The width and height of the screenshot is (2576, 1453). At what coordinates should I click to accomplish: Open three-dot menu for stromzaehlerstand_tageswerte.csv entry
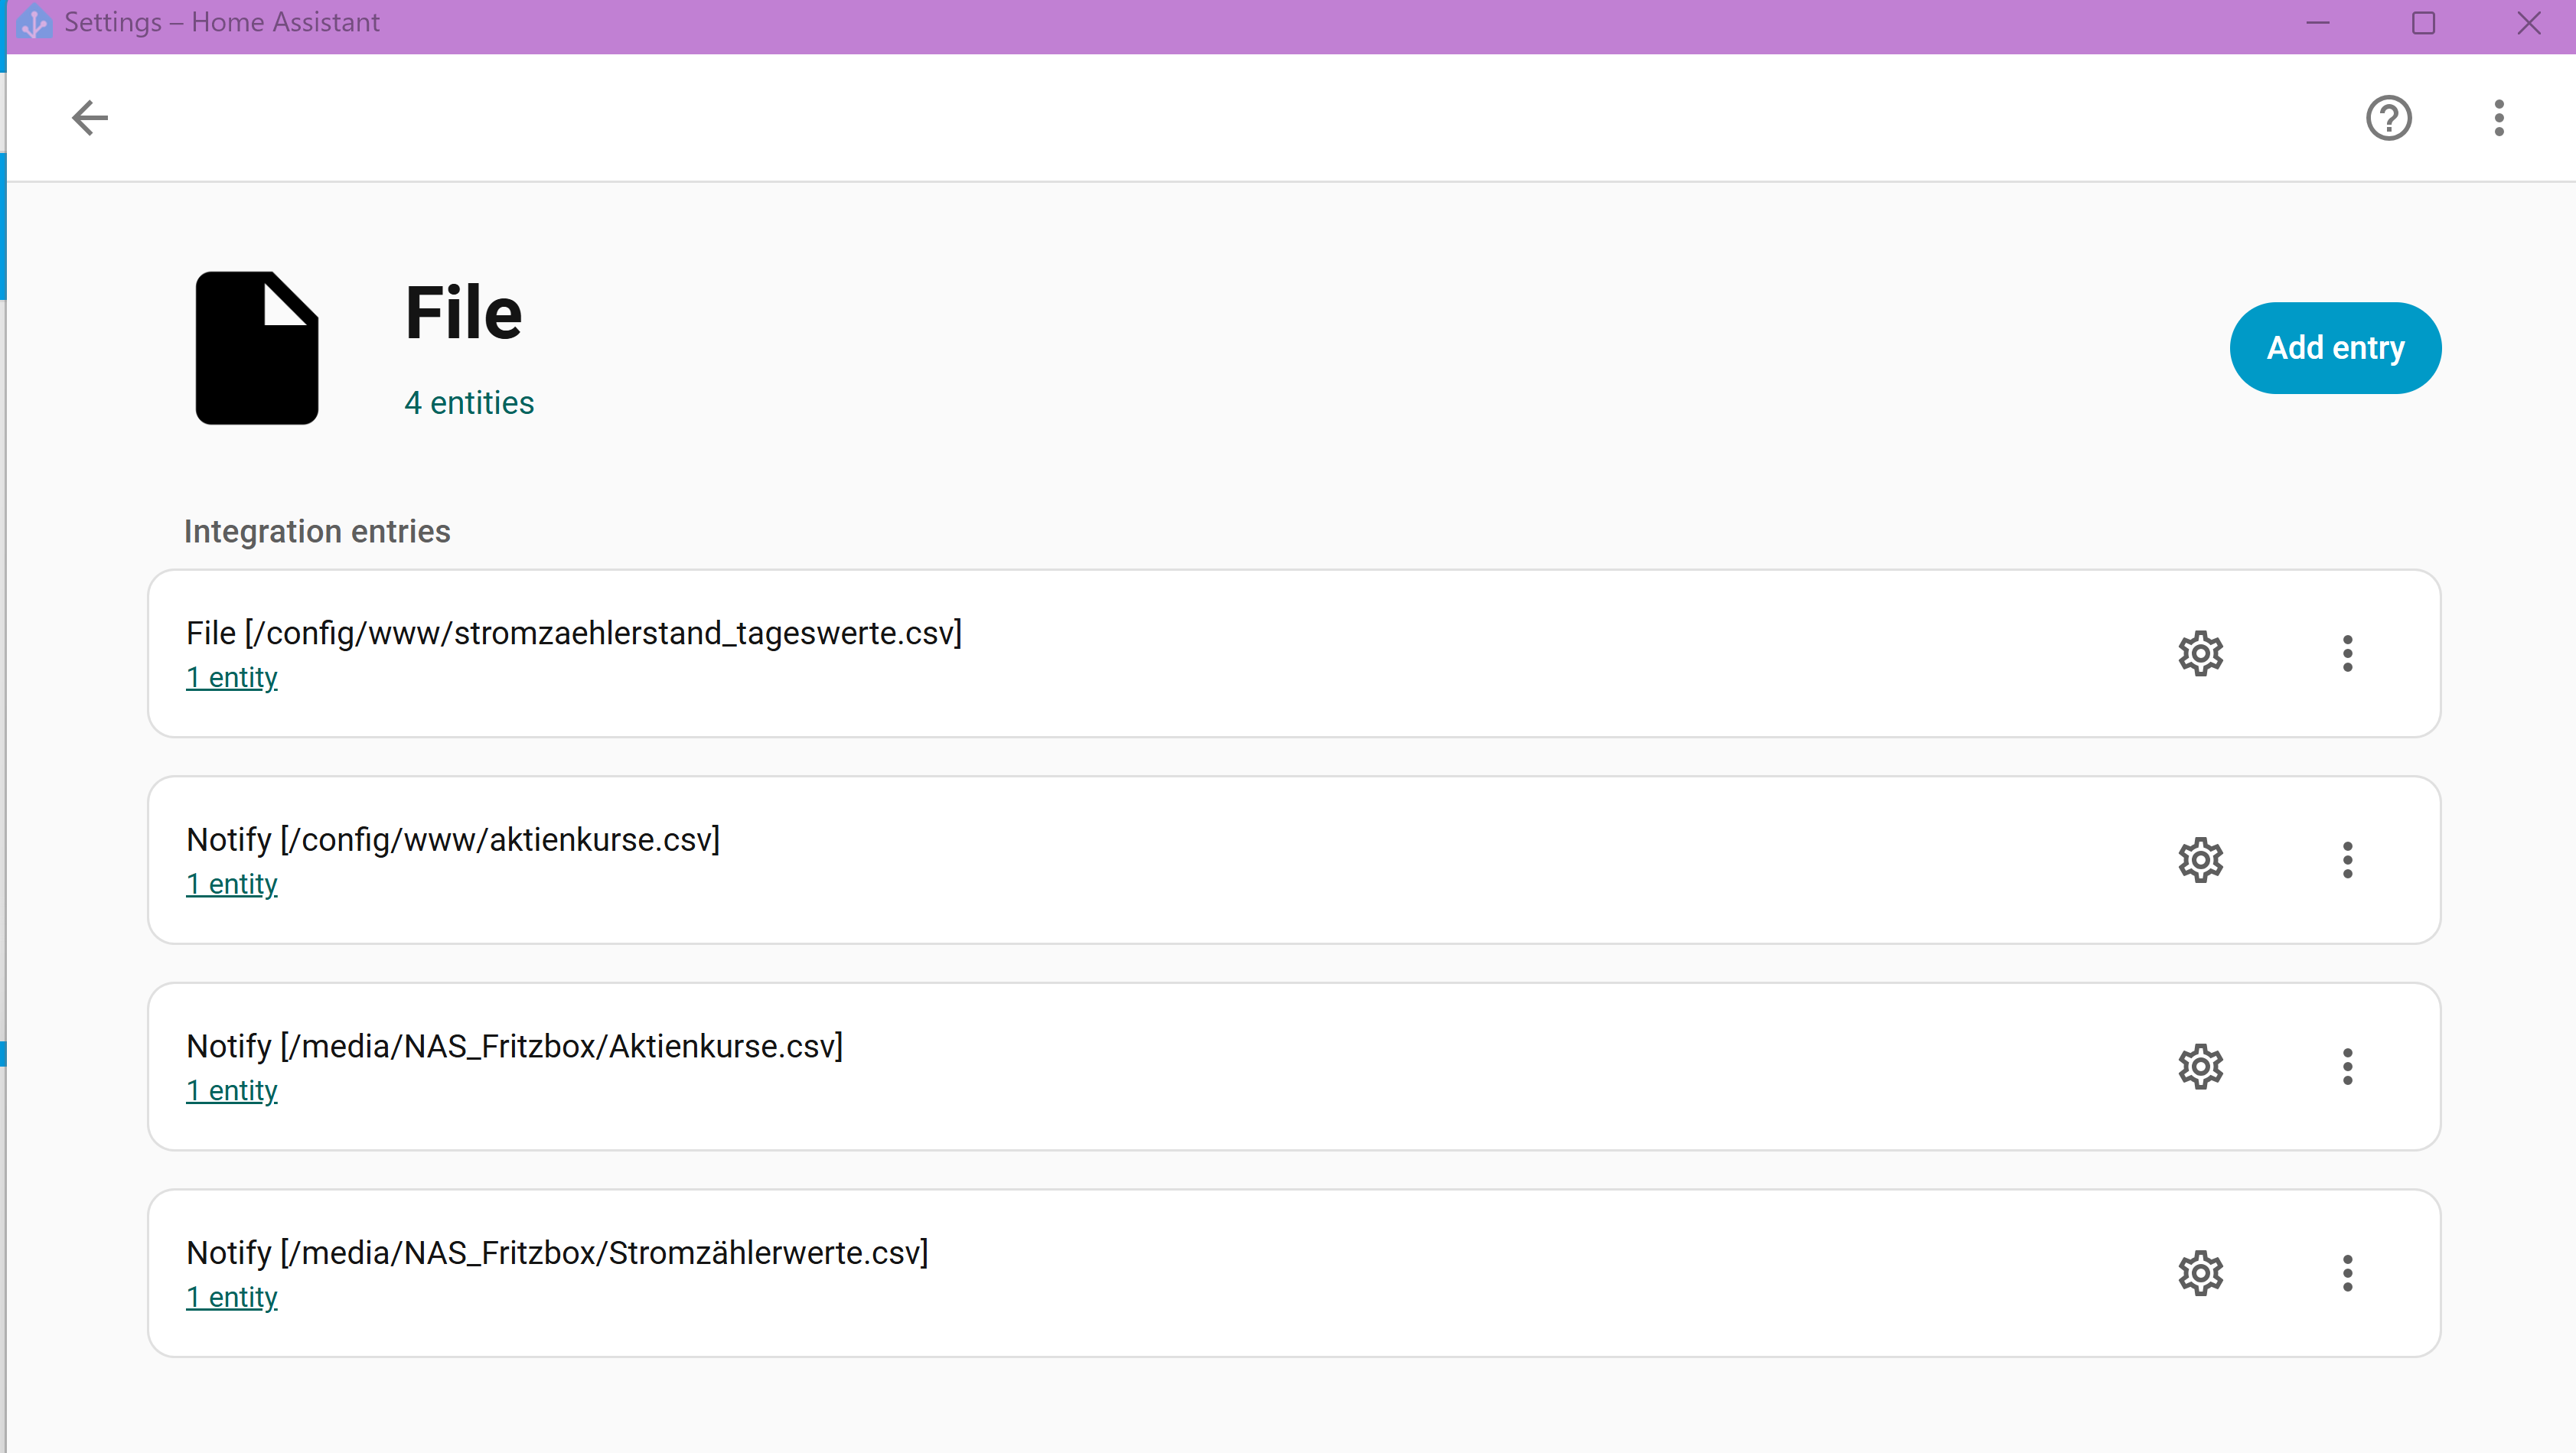pos(2347,654)
